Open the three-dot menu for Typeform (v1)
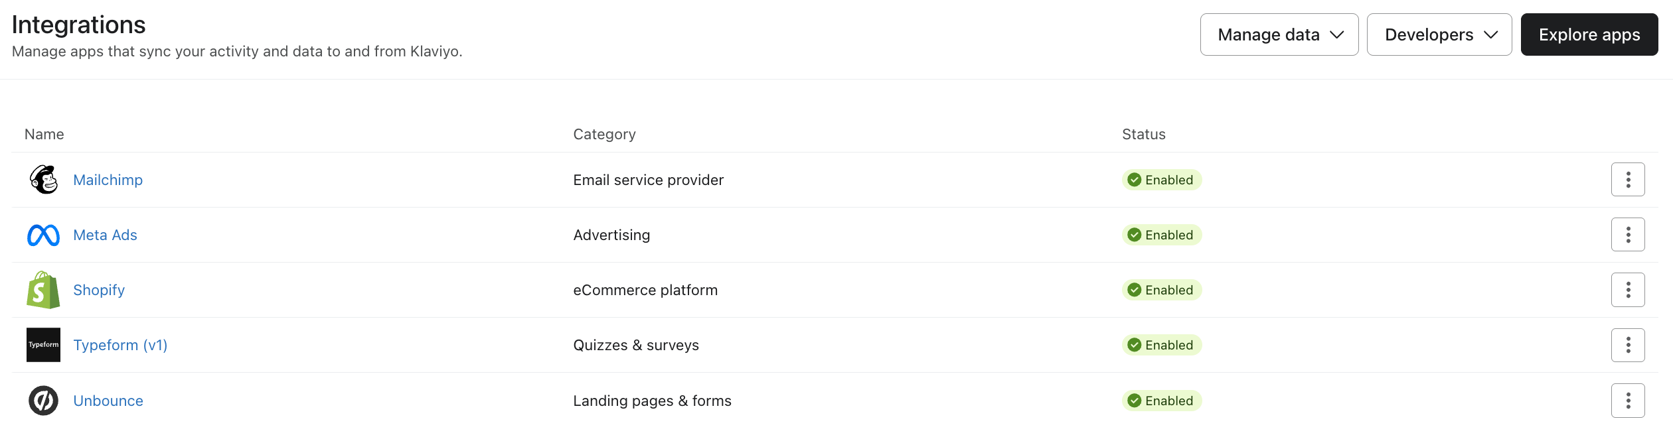The width and height of the screenshot is (1673, 447). coord(1627,345)
